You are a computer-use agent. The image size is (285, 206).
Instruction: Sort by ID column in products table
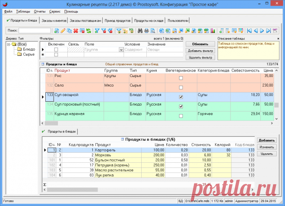(x=49, y=71)
